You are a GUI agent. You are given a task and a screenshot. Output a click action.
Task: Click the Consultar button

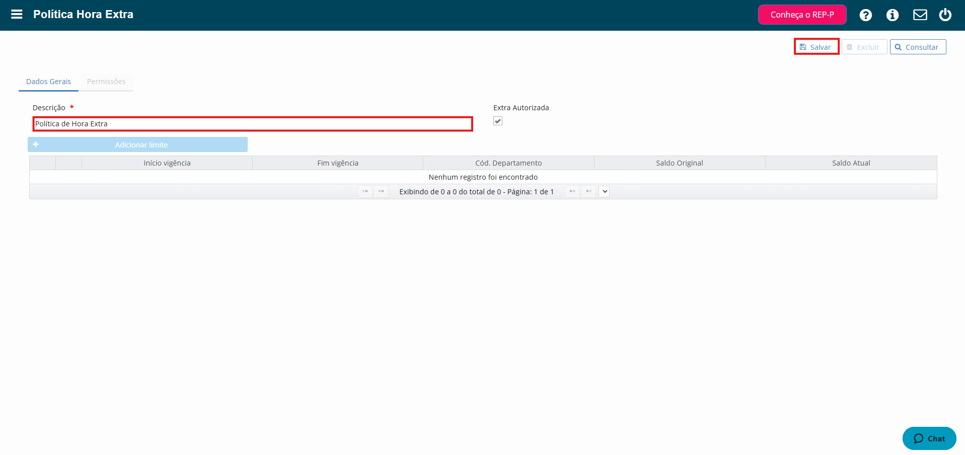tap(918, 47)
